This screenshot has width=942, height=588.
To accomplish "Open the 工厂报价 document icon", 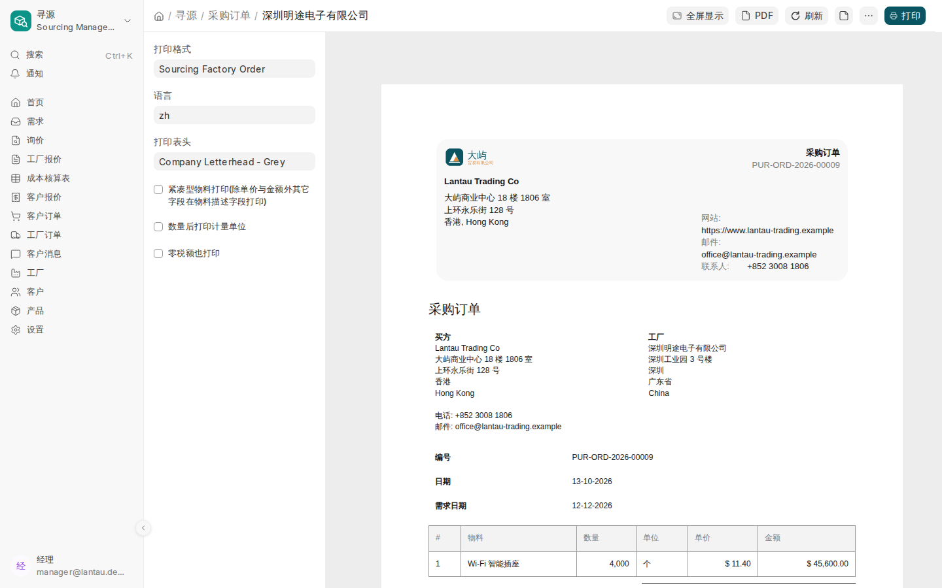I will pyautogui.click(x=16, y=159).
